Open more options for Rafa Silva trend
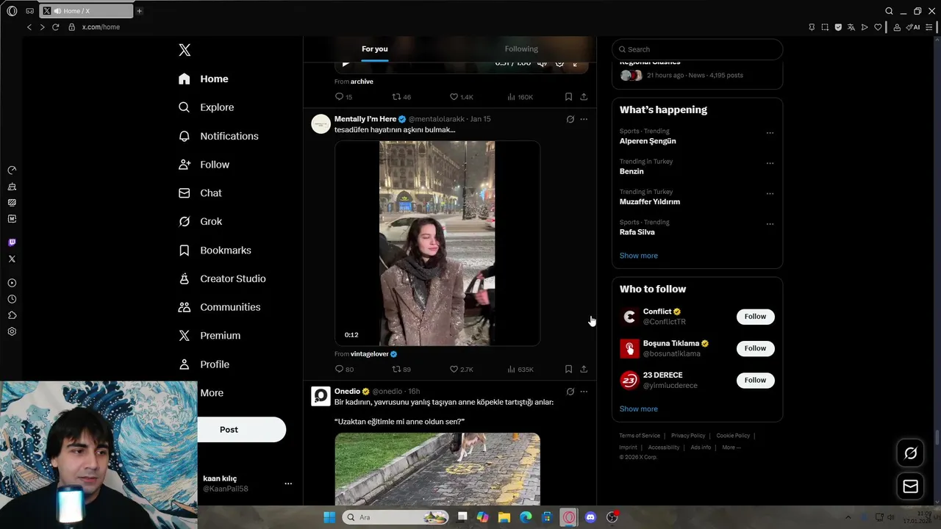This screenshot has height=529, width=941. [770, 224]
